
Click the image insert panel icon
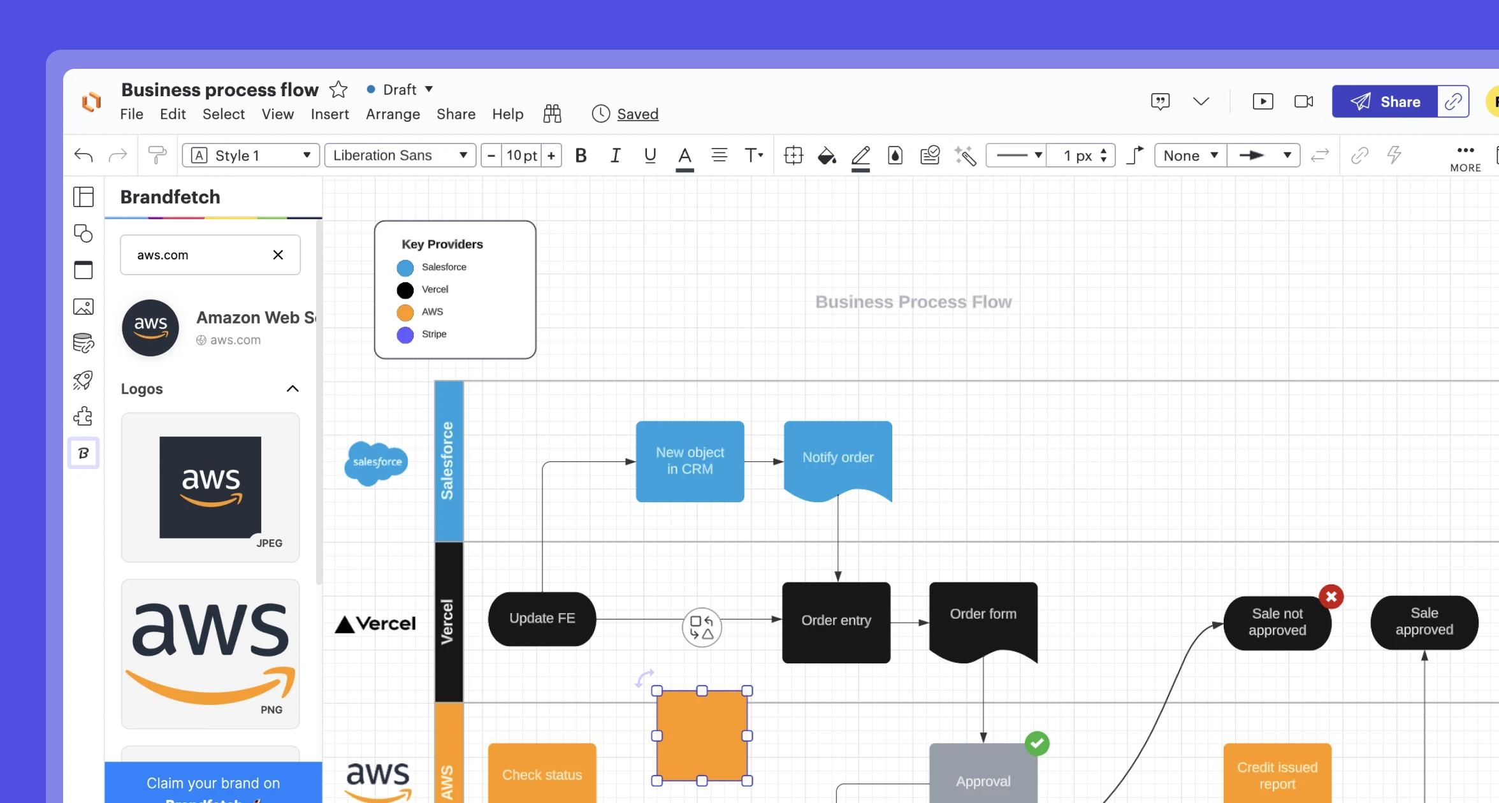coord(83,307)
